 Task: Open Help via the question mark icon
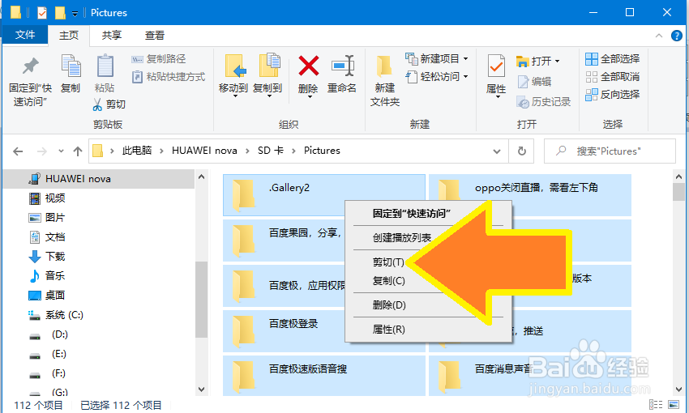click(677, 36)
